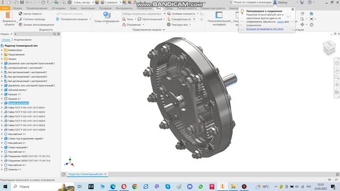Click the Shadows (Тени) icon
The height and width of the screenshot is (191, 340).
tap(124, 19)
